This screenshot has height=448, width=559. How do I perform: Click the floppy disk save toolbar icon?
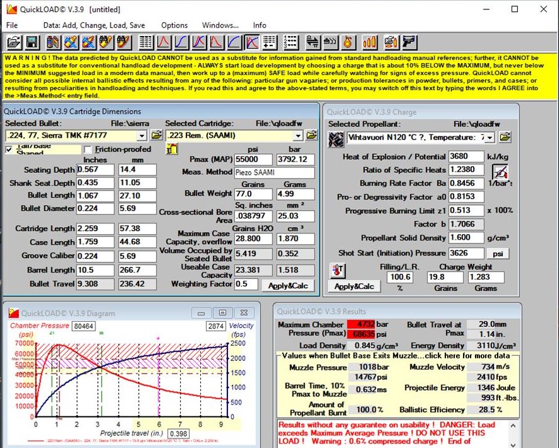32,42
